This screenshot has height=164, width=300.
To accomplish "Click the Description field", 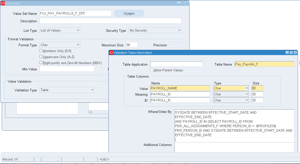I will (x=110, y=21).
